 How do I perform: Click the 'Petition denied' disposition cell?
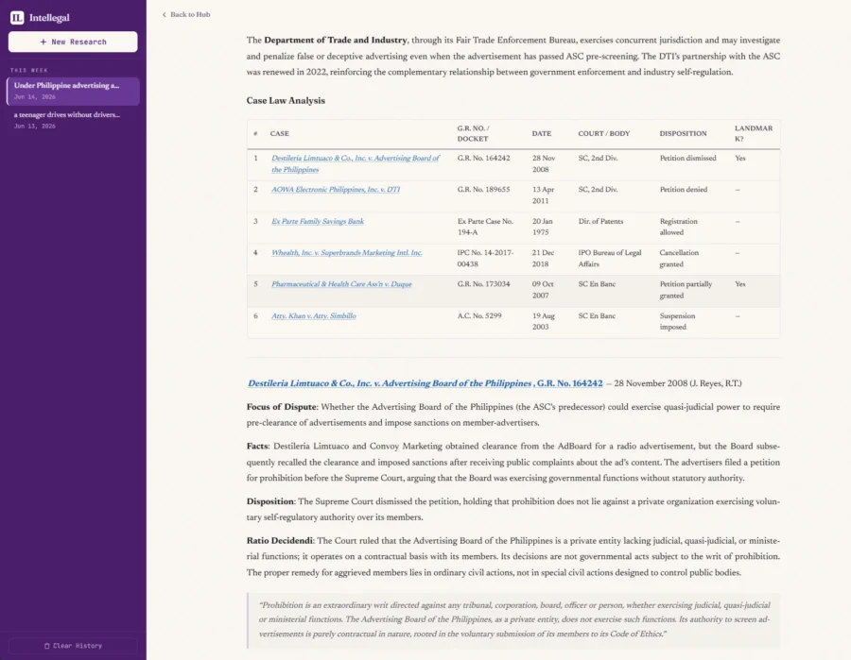(x=684, y=190)
